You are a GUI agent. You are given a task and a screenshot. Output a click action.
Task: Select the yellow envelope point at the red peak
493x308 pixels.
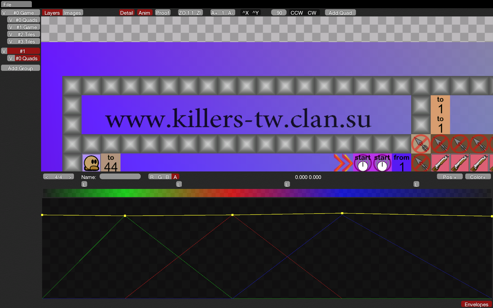click(232, 215)
